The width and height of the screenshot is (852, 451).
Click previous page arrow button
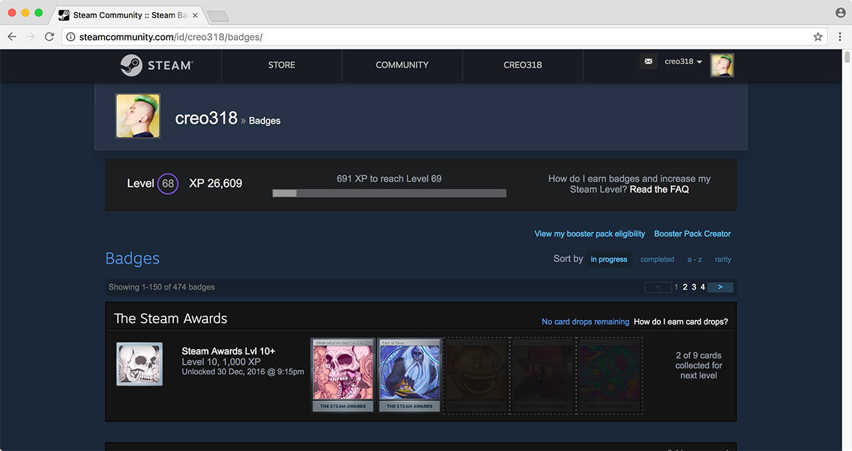click(x=658, y=287)
